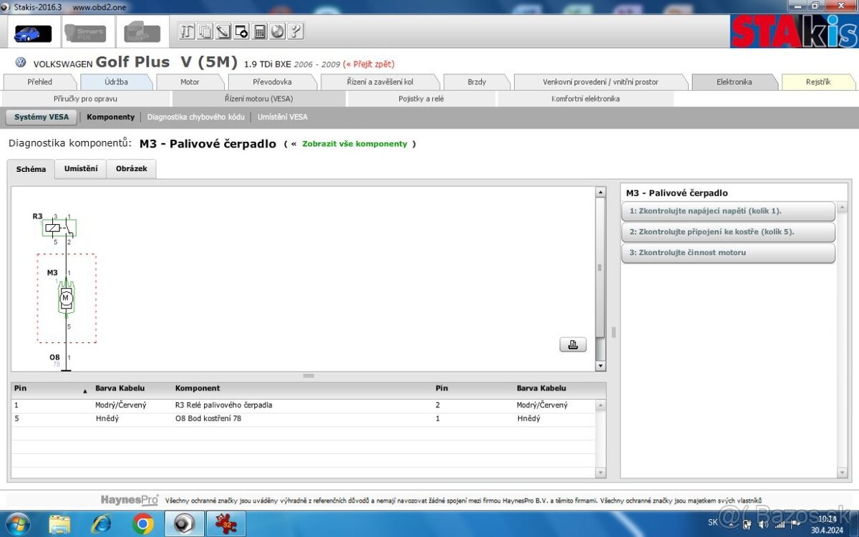Click the Přejít zpět link
This screenshot has height=537, width=859.
click(371, 64)
